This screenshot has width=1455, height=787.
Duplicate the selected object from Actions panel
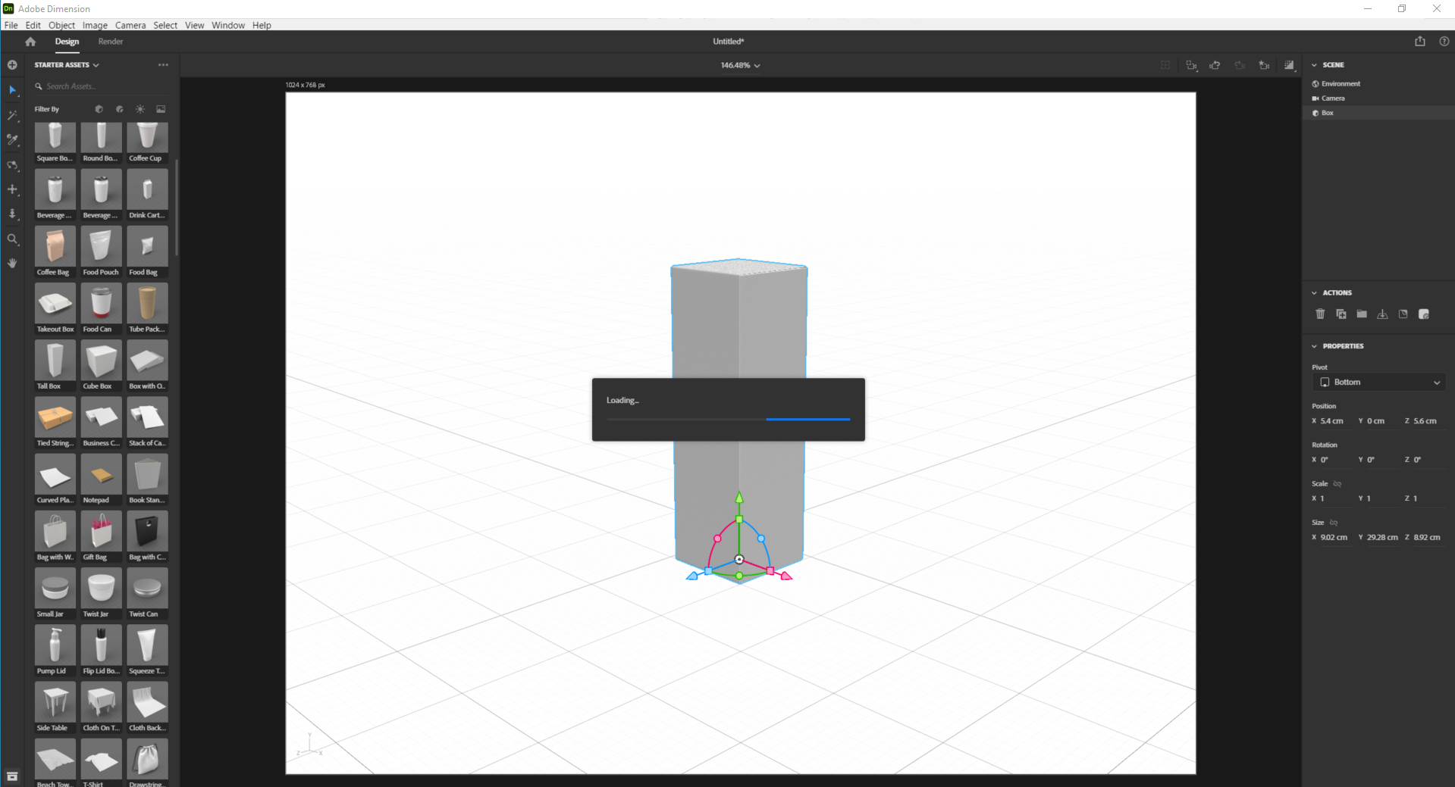(1341, 314)
